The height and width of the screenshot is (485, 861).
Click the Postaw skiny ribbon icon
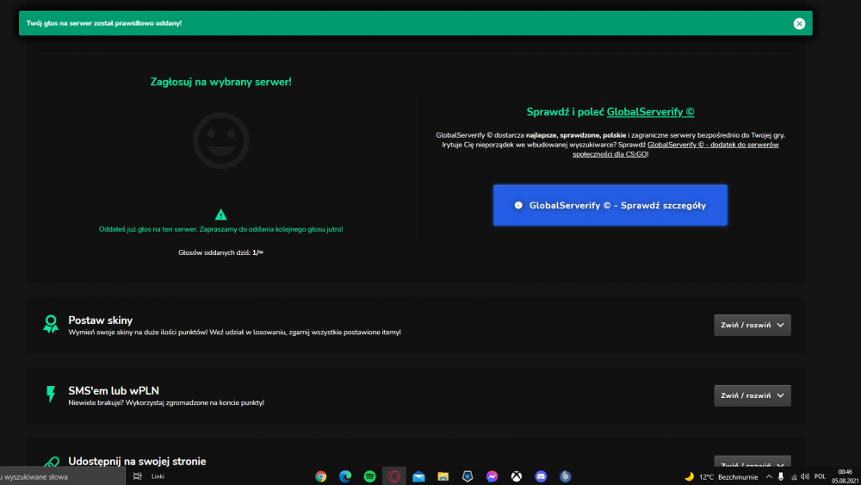(51, 324)
